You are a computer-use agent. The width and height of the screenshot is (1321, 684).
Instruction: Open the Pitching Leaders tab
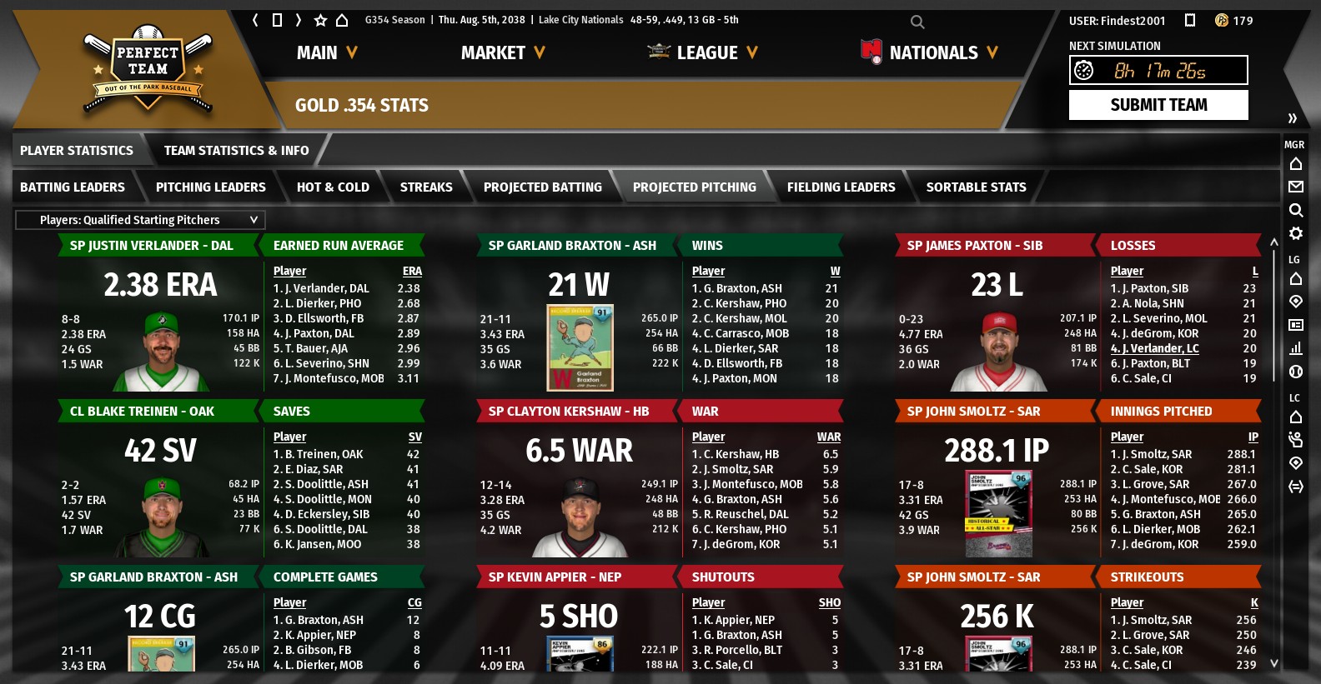[x=211, y=187]
